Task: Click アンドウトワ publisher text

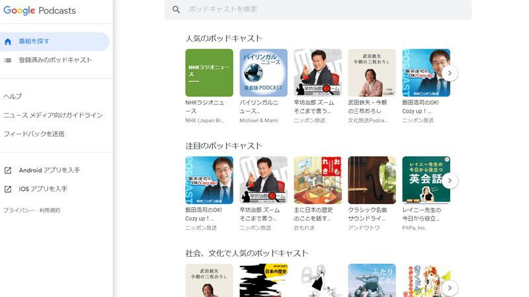Action: (x=364, y=228)
